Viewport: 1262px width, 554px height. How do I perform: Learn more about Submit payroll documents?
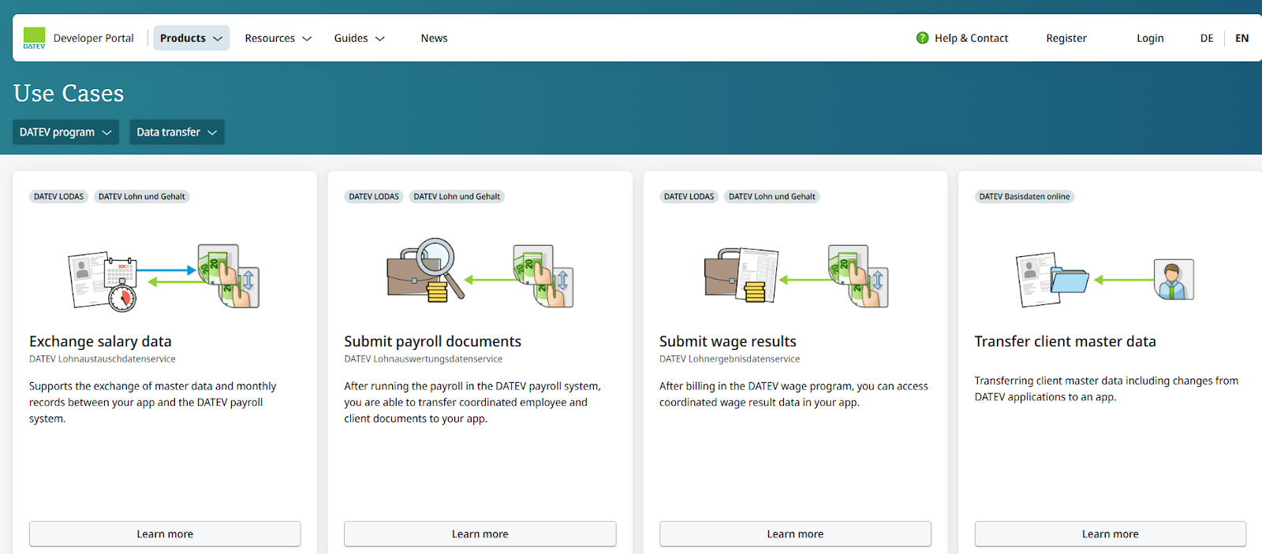click(x=480, y=534)
